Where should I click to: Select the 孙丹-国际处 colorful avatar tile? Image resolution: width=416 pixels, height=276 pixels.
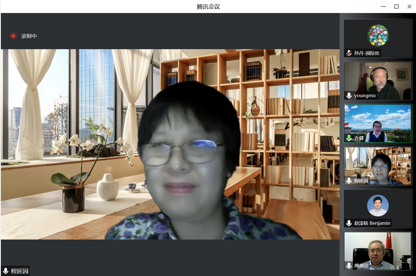tap(378, 35)
